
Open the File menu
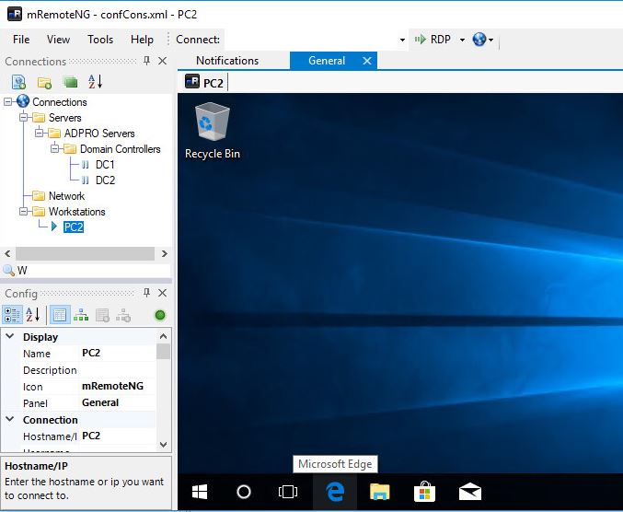tap(21, 40)
